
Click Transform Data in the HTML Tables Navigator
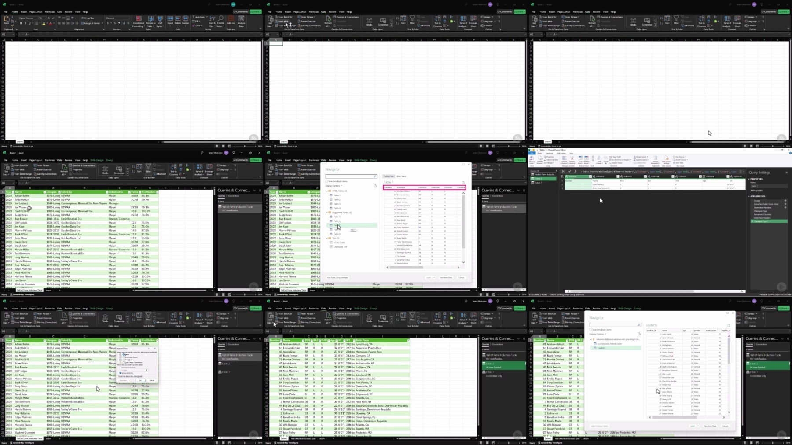446,278
